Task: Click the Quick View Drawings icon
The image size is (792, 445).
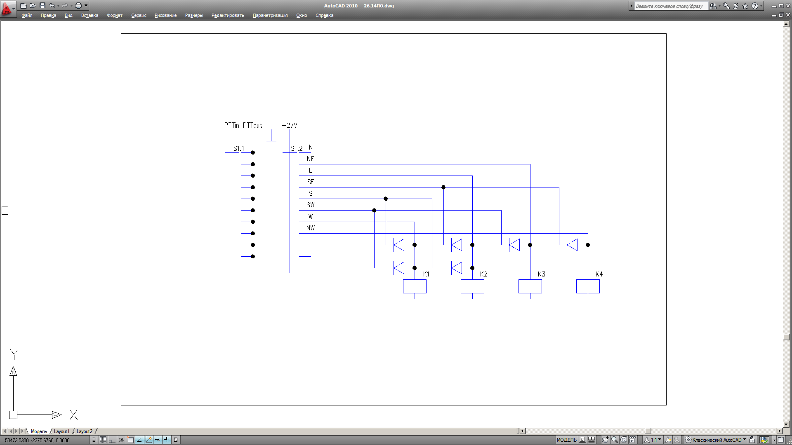Action: [592, 440]
